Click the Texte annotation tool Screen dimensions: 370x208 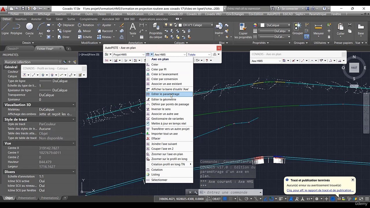pyautogui.click(x=133, y=29)
